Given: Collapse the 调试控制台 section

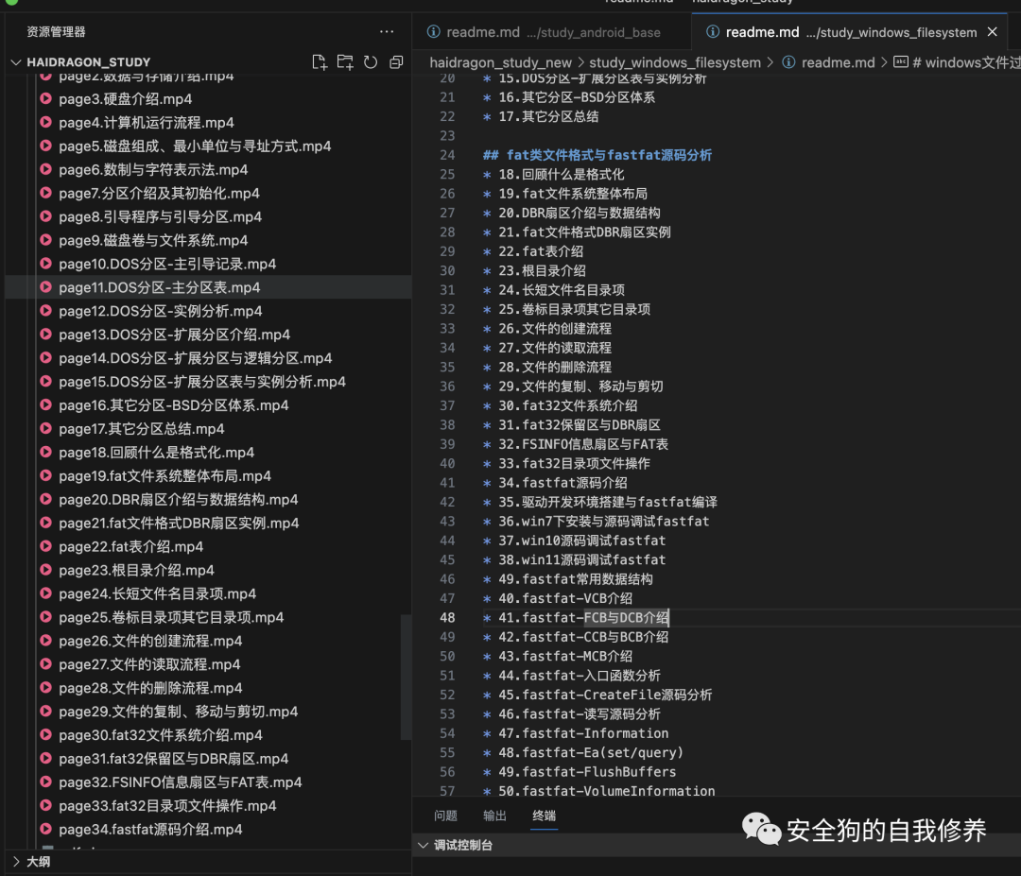Looking at the screenshot, I should (x=423, y=845).
